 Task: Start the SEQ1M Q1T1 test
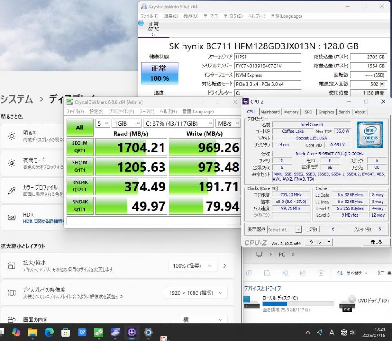[80, 166]
